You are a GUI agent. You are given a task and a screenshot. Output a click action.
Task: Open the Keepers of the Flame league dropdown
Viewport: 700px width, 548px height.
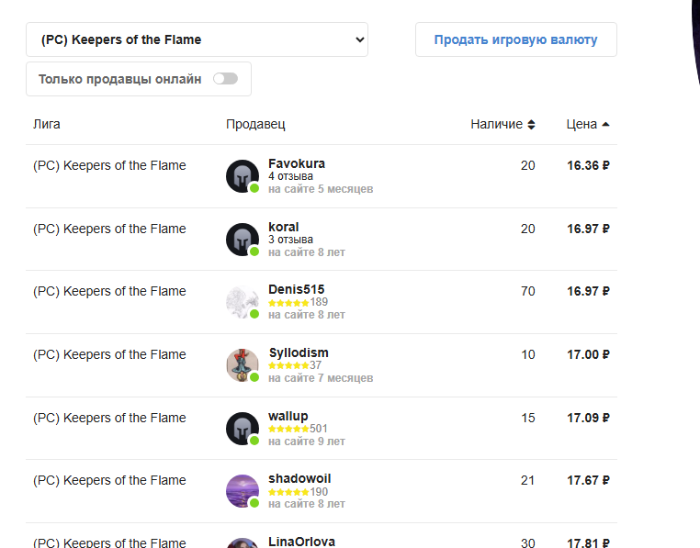tap(197, 39)
